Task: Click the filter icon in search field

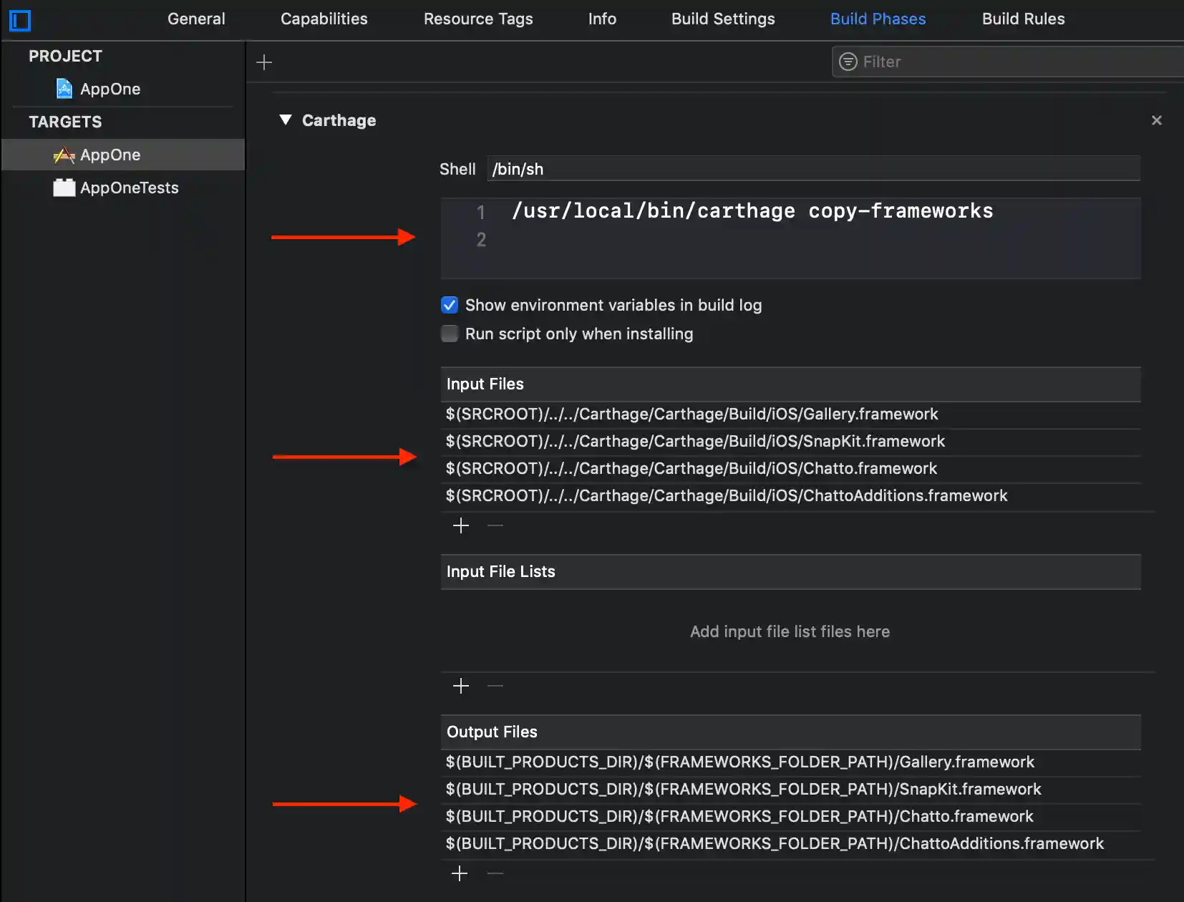Action: tap(848, 62)
